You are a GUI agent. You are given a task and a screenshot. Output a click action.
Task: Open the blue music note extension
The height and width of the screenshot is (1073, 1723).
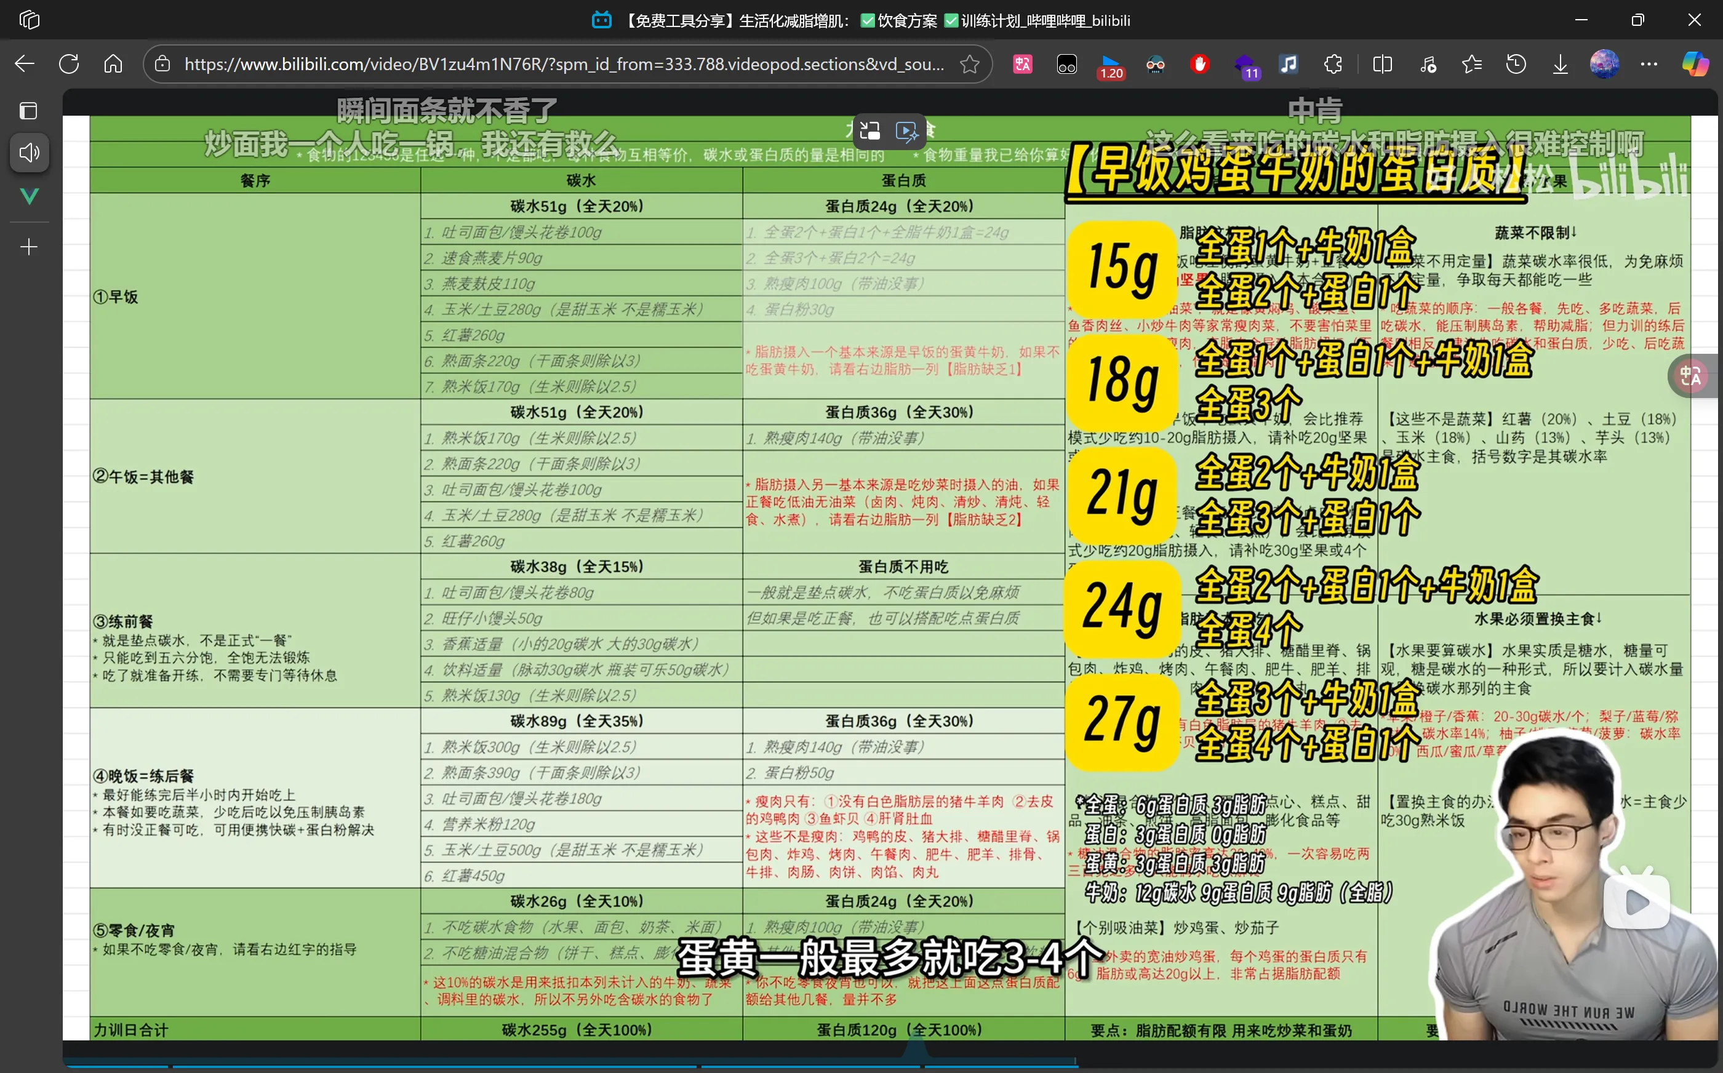(x=1289, y=65)
